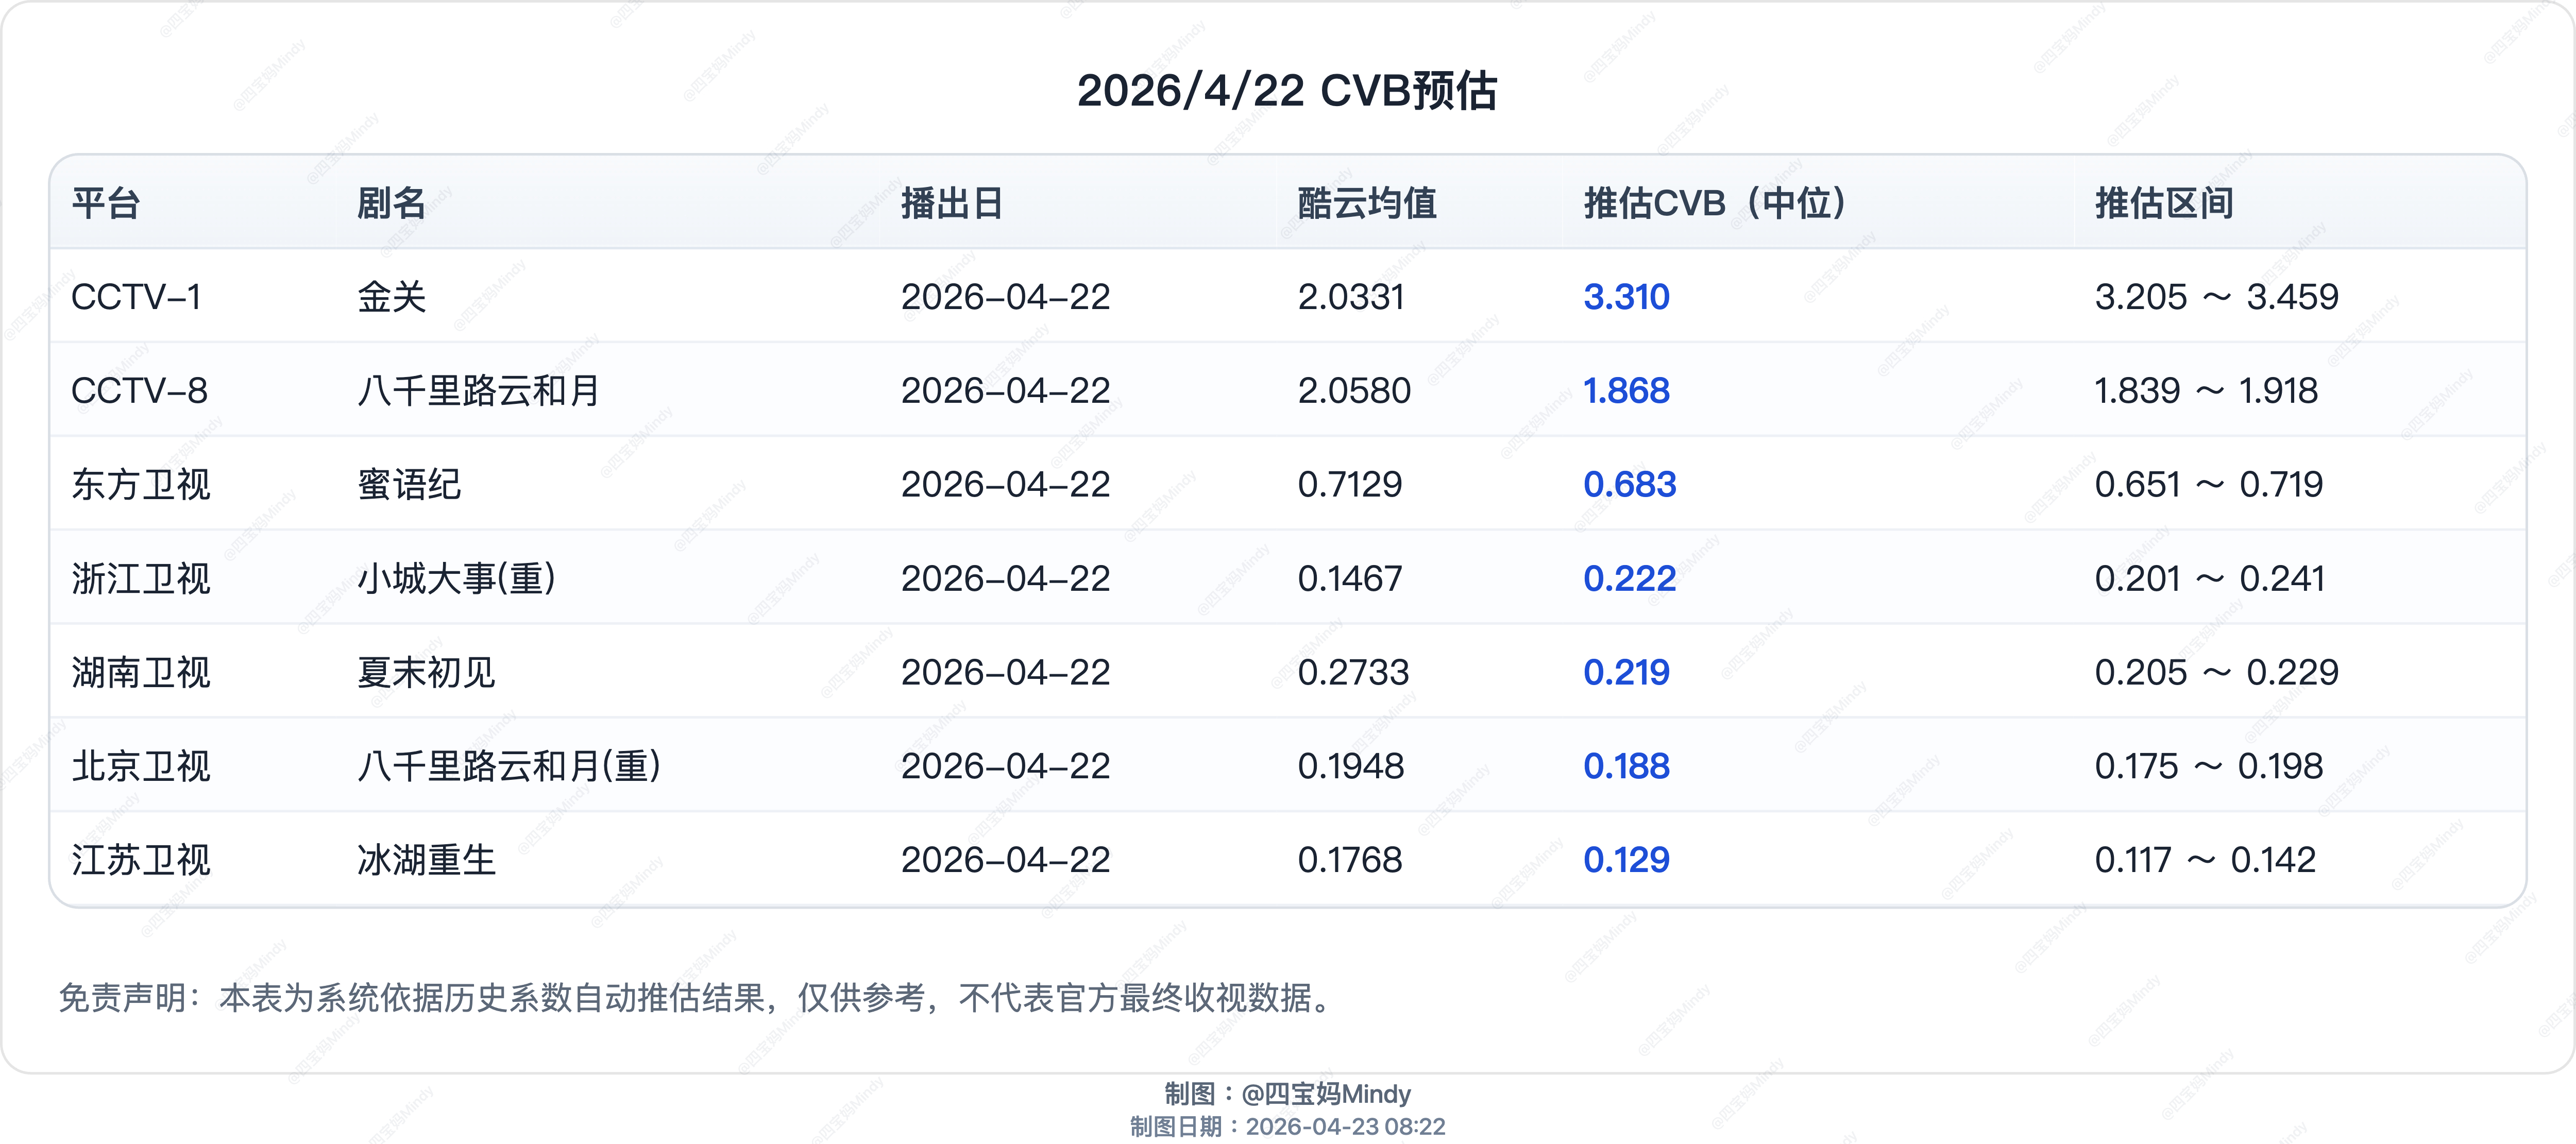Click the 平台 column header

tap(106, 203)
